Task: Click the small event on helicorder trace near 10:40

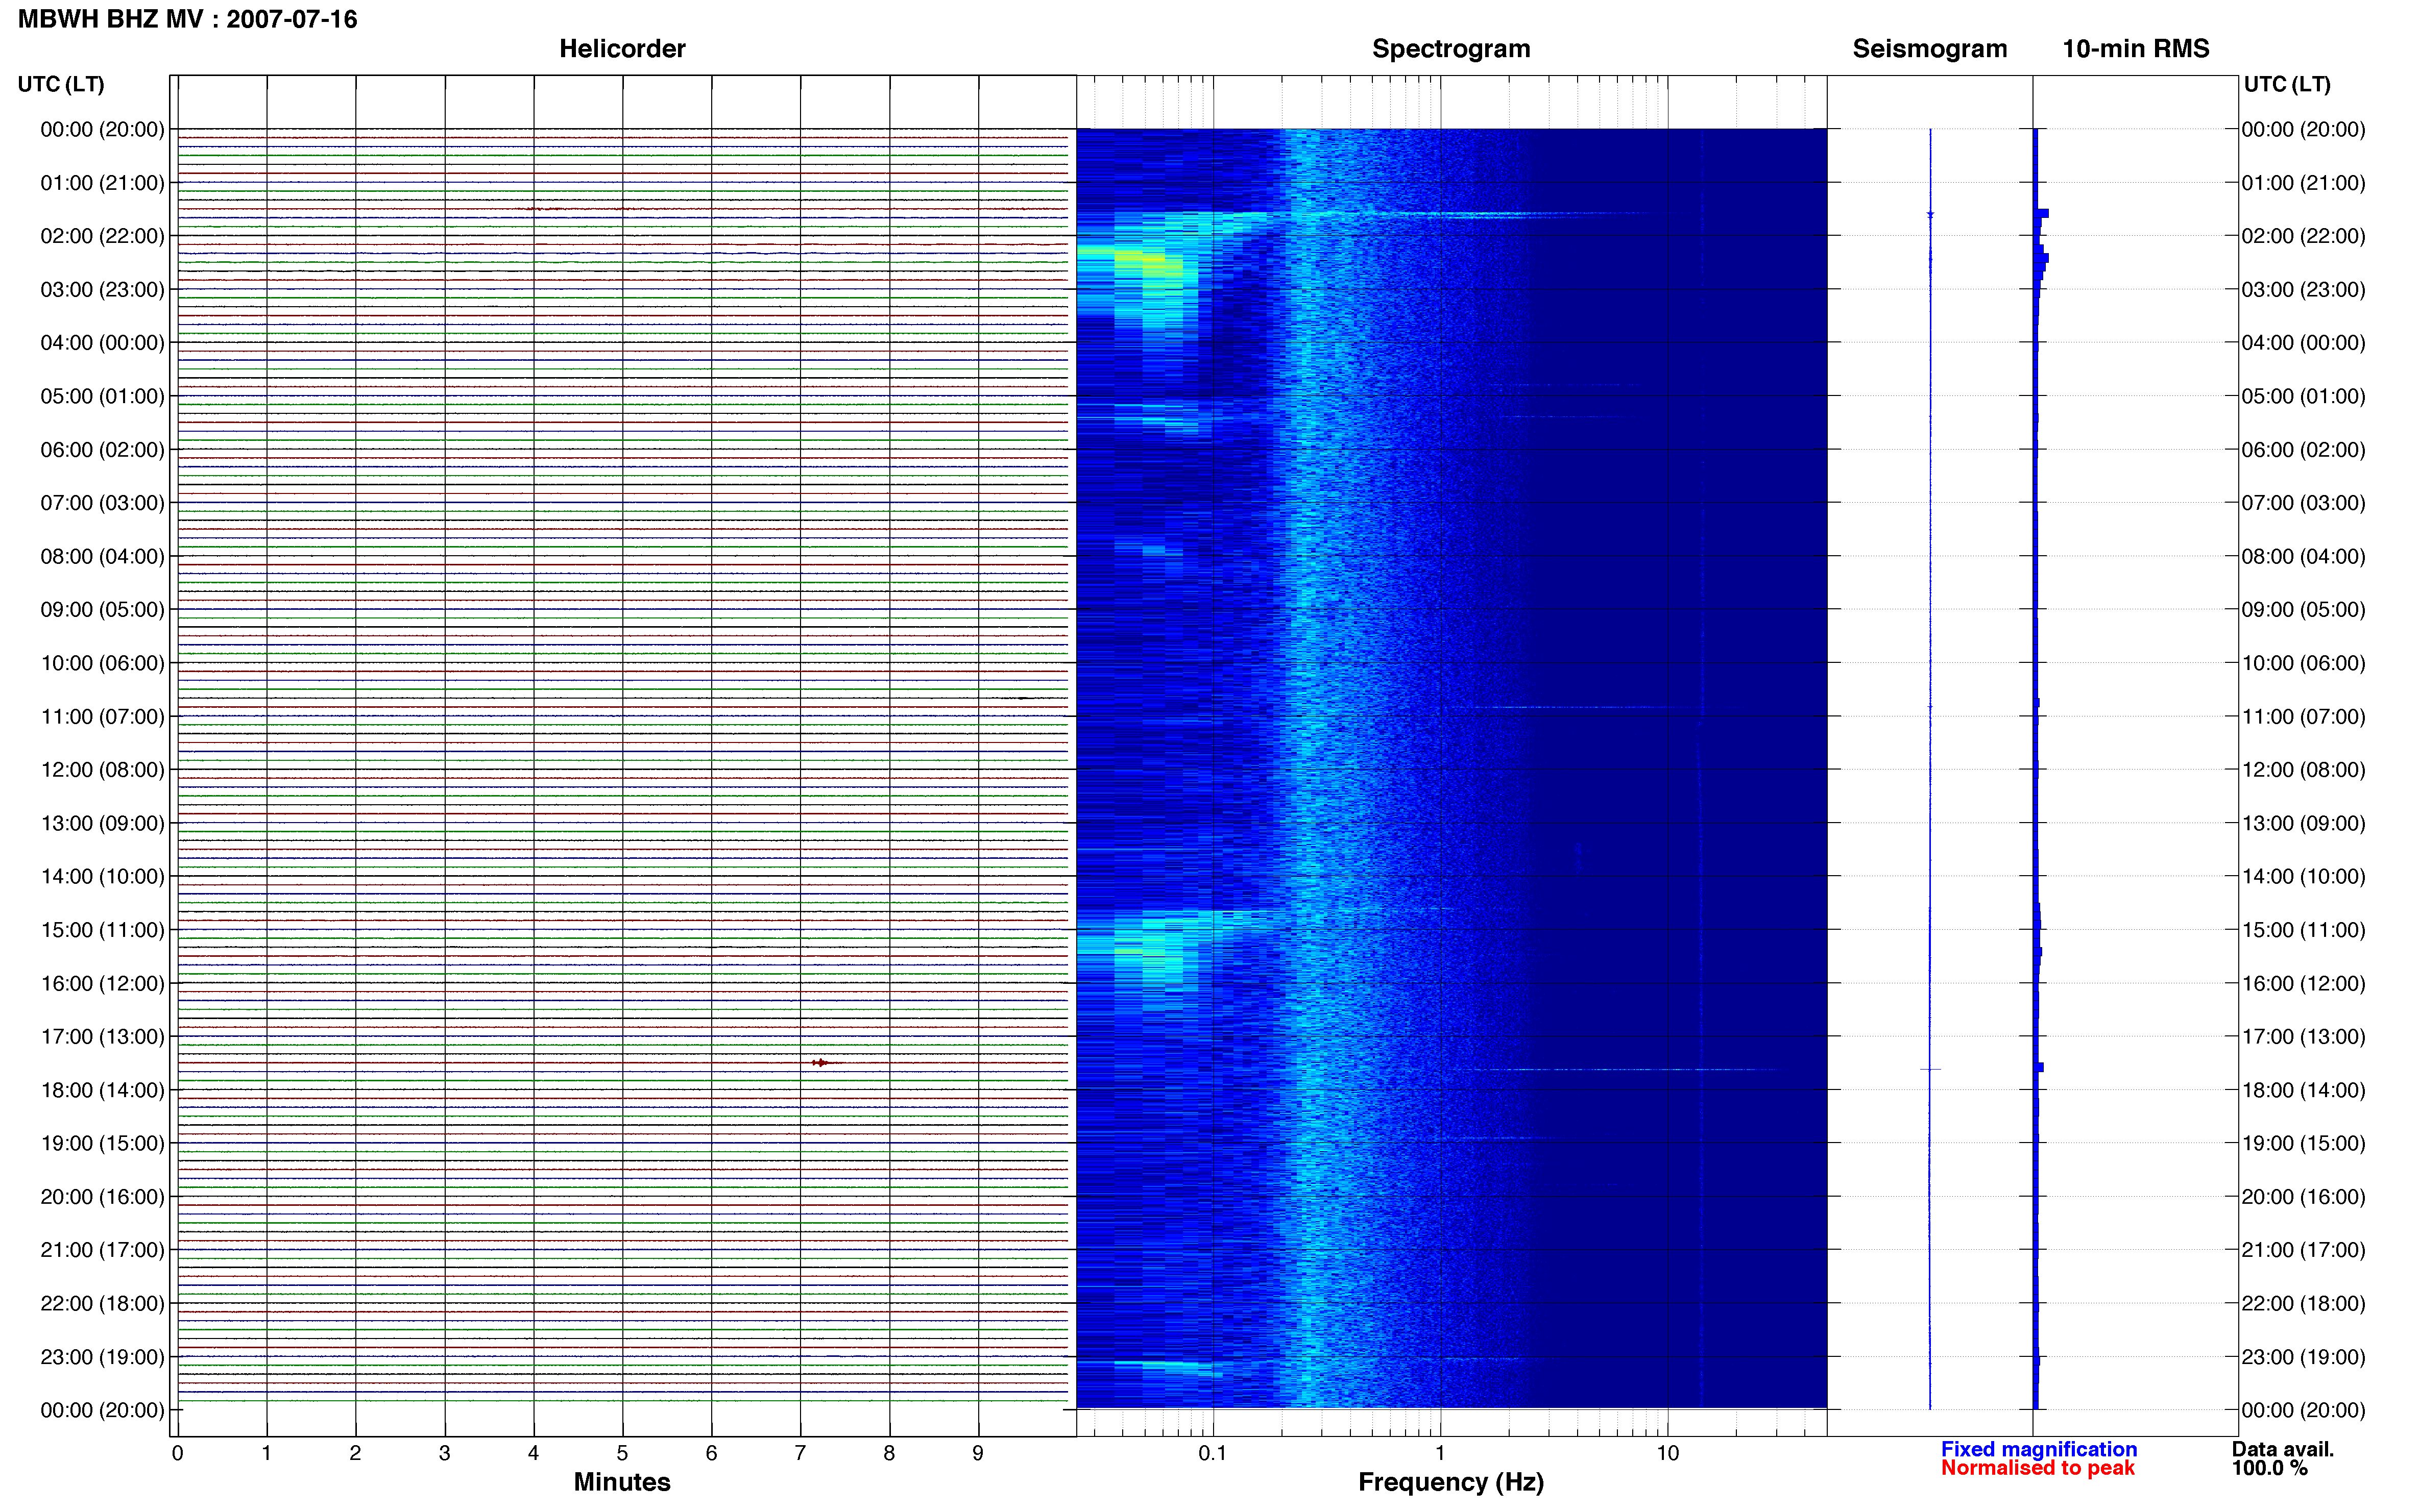Action: (x=1023, y=698)
